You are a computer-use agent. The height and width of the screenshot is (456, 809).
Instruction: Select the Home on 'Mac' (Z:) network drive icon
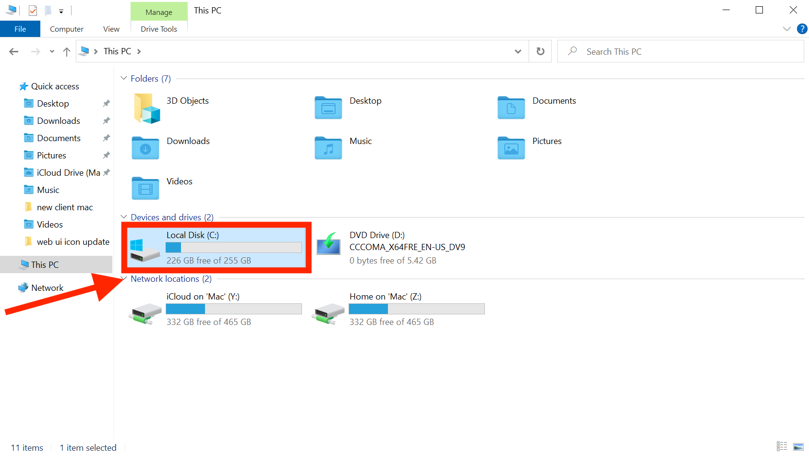click(328, 314)
